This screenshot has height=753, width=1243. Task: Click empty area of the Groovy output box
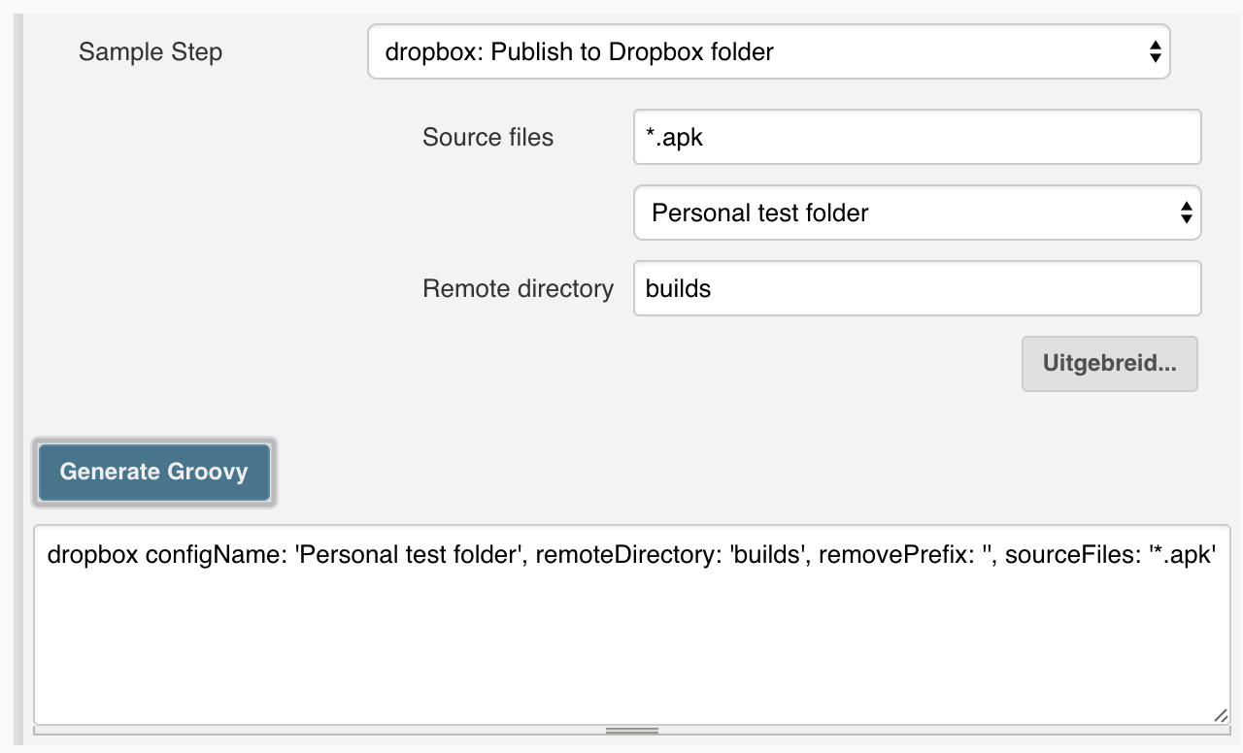pos(632,650)
